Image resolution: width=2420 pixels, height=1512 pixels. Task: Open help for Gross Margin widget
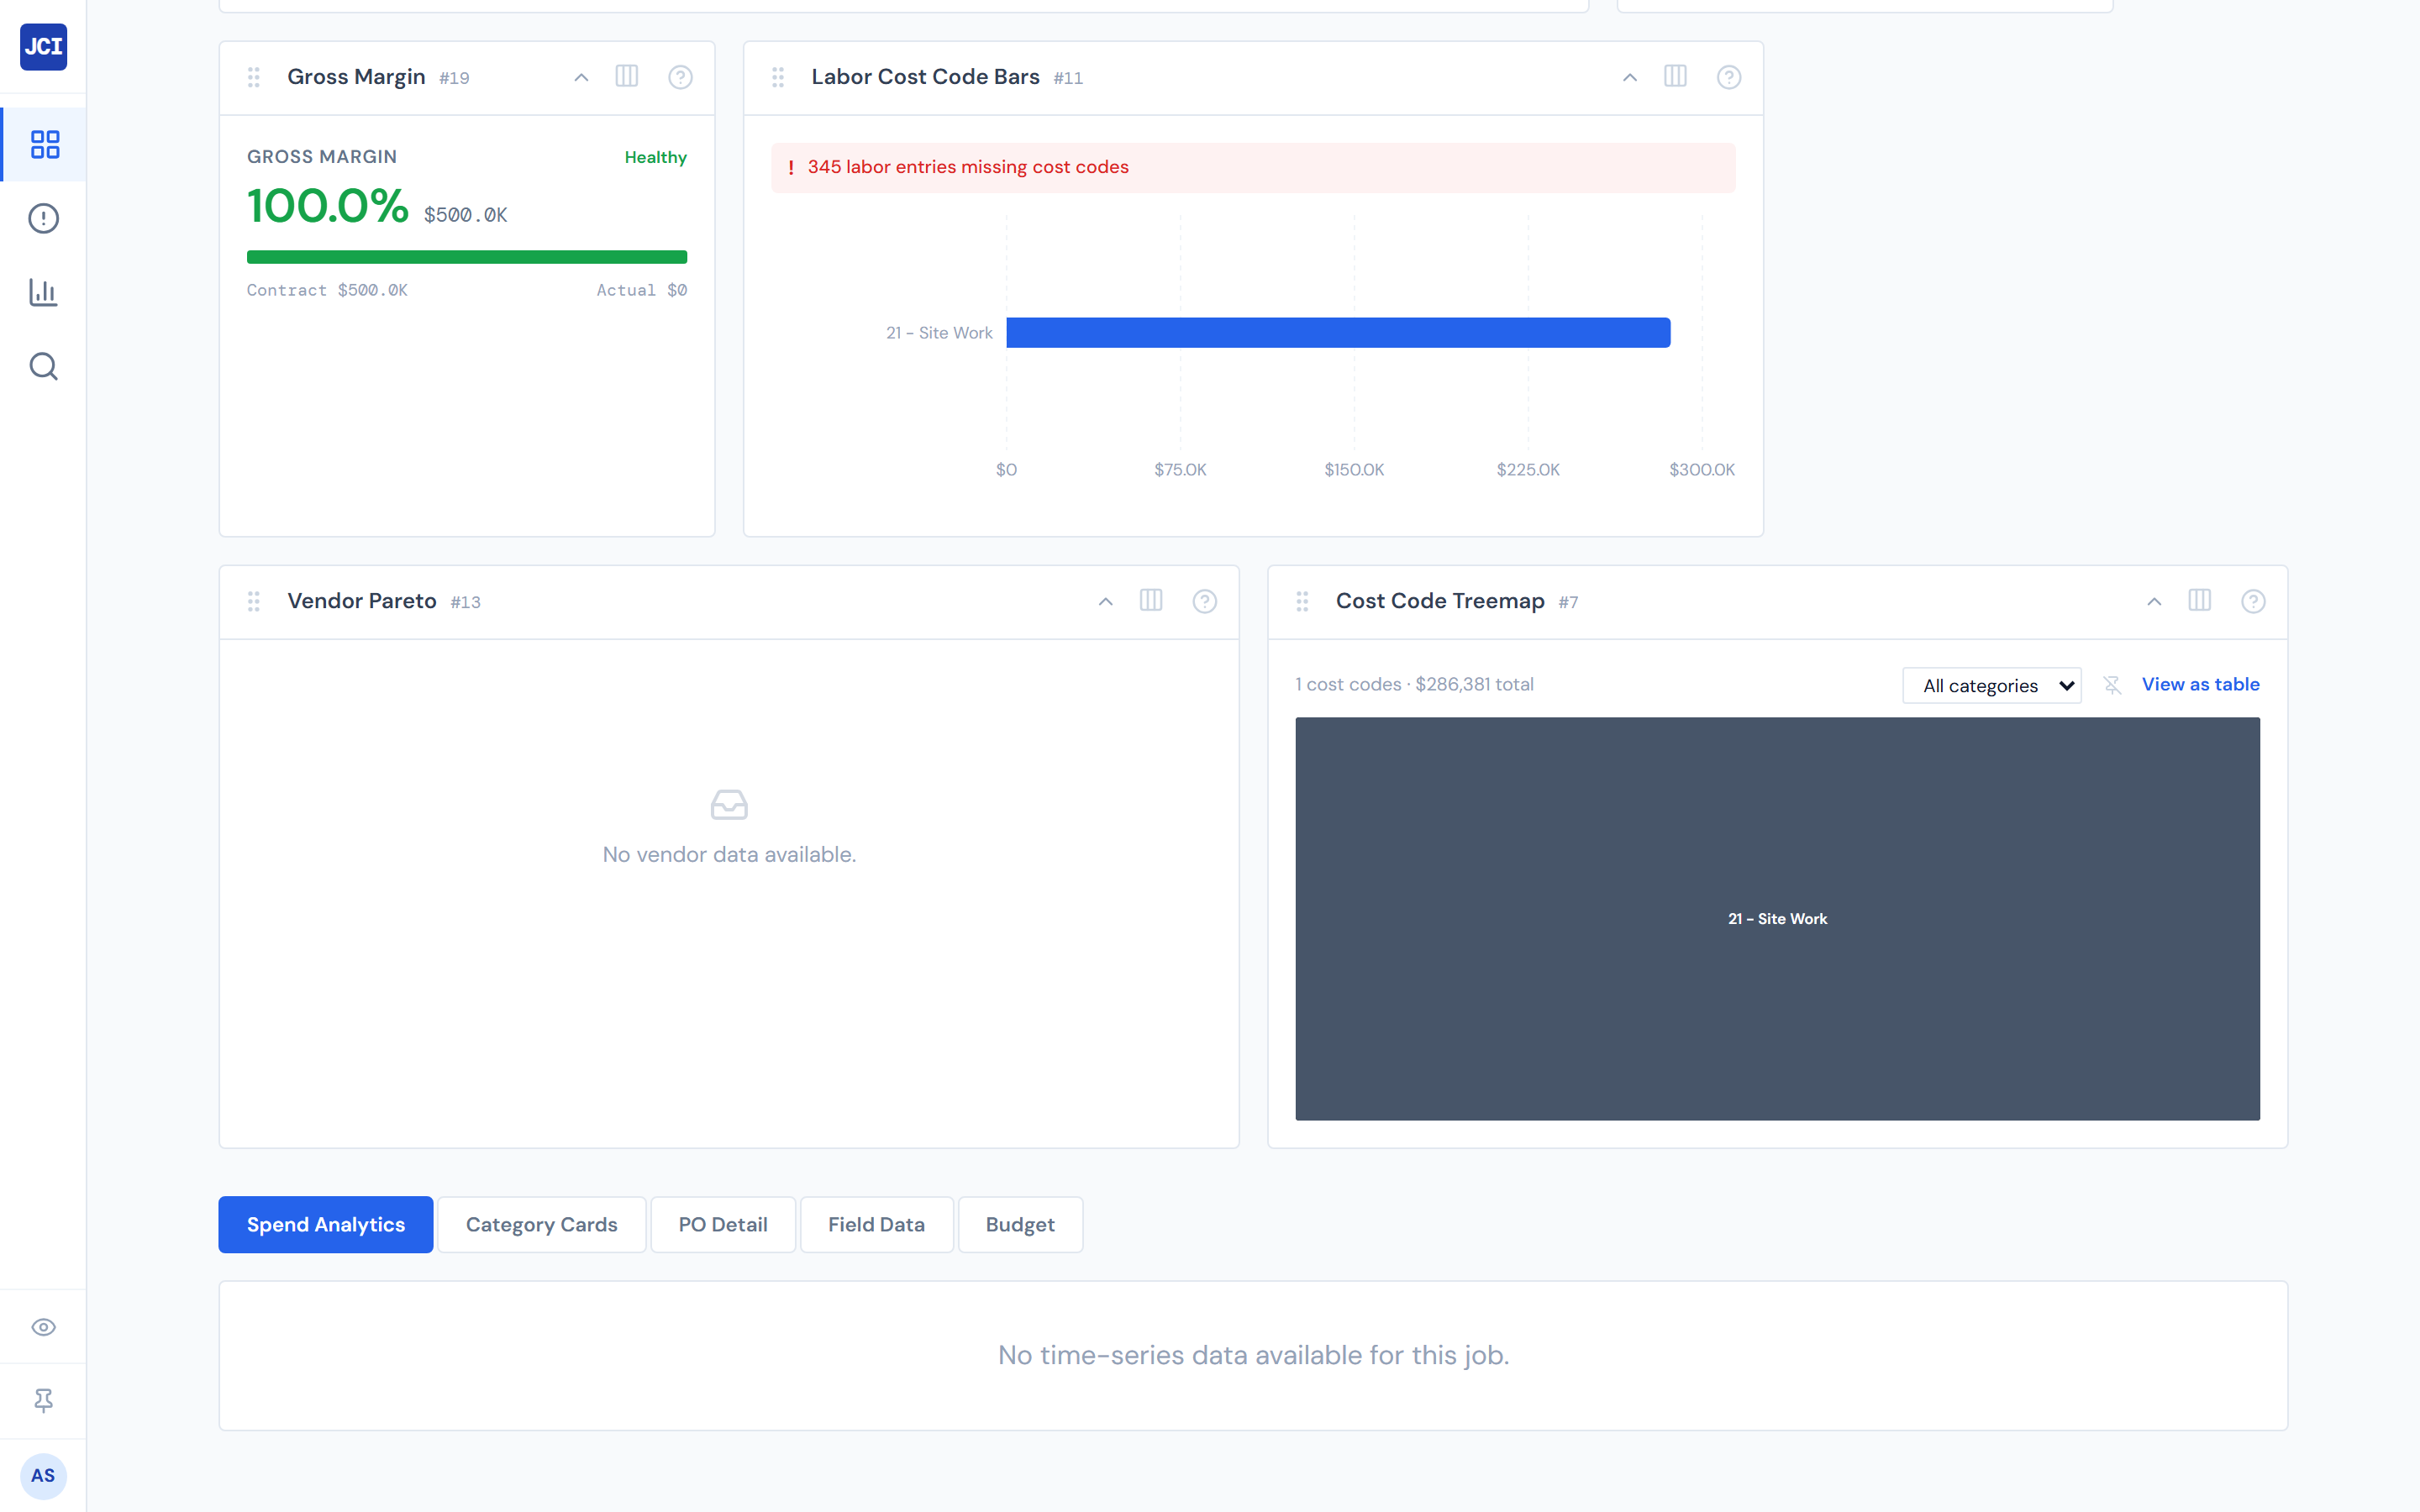point(680,77)
